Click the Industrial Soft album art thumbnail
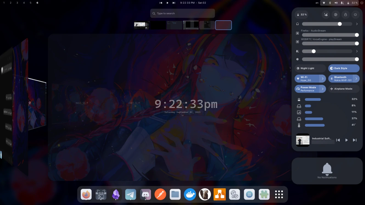 (x=303, y=140)
